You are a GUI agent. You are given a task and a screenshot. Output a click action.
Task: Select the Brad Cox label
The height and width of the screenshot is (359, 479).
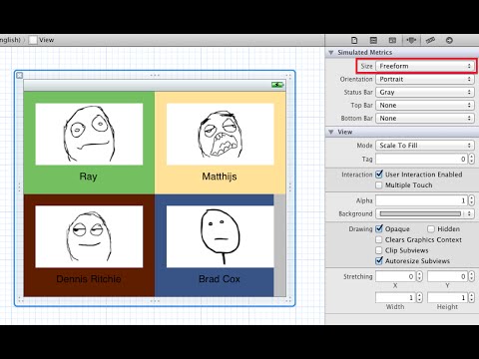coord(220,279)
